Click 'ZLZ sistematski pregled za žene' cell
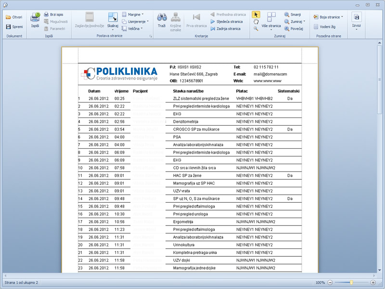385x289 pixels. click(x=201, y=99)
